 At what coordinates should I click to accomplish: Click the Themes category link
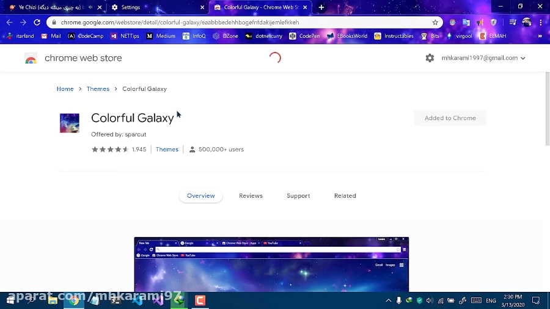pyautogui.click(x=167, y=149)
